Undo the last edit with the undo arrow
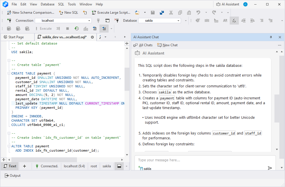The image size is (285, 187). pyautogui.click(x=198, y=13)
